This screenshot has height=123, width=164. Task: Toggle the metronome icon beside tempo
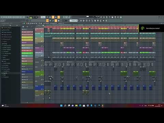47,17
